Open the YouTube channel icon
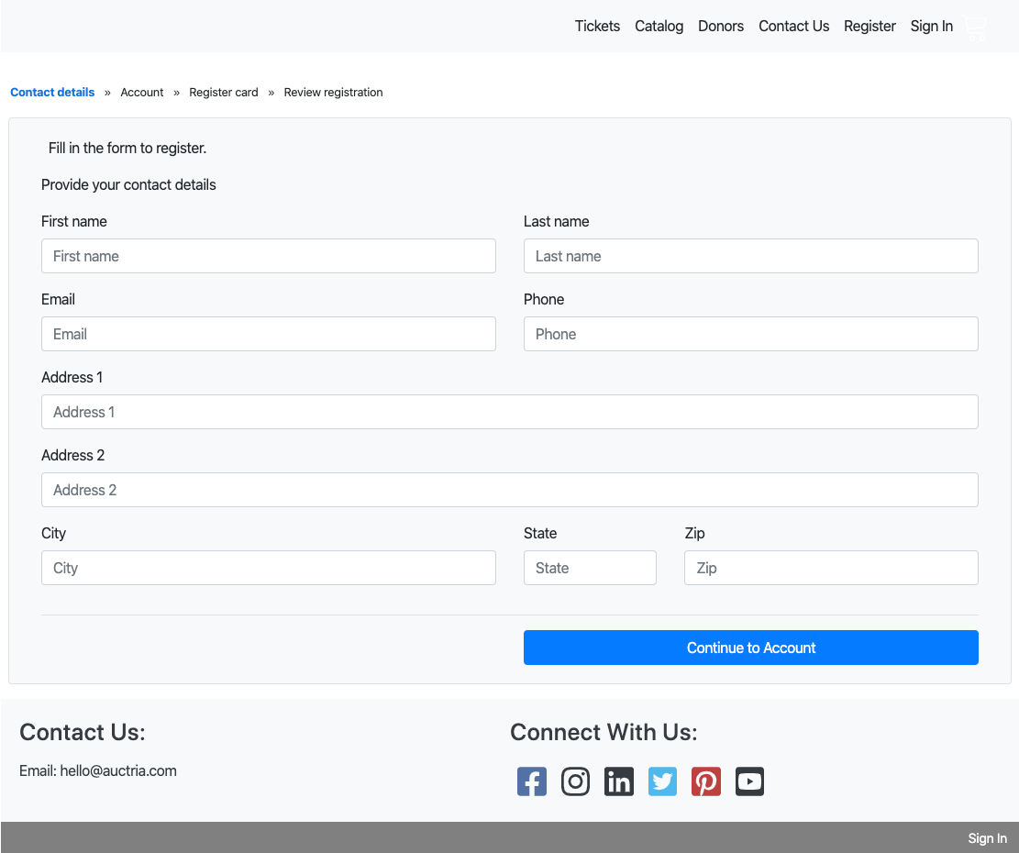 click(749, 781)
